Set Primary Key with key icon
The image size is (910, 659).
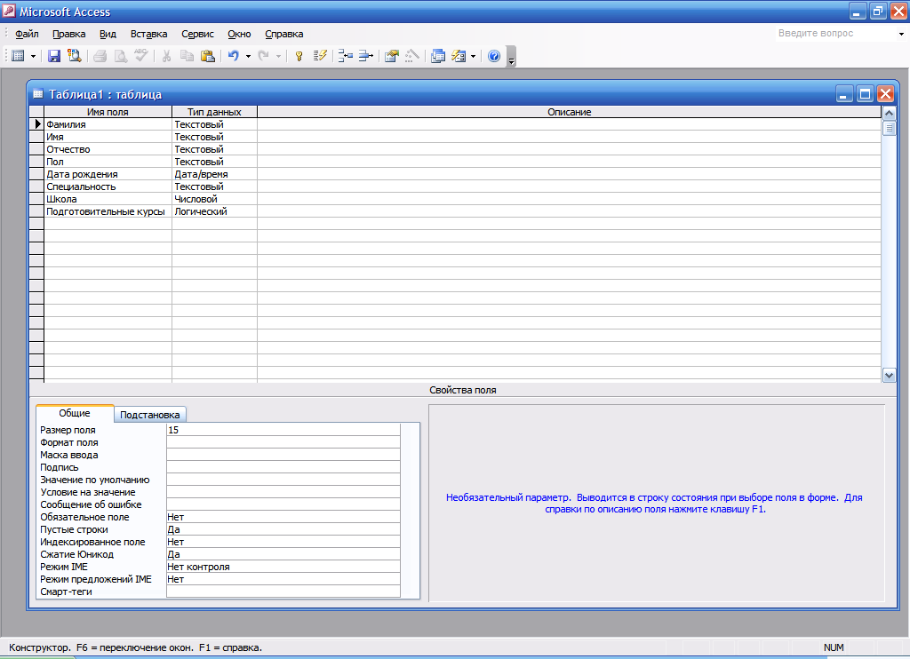click(299, 56)
